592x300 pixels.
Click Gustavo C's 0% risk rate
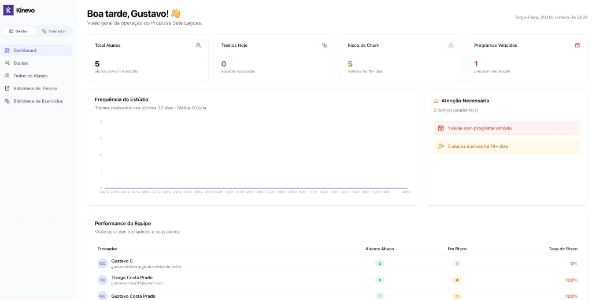coord(574,264)
